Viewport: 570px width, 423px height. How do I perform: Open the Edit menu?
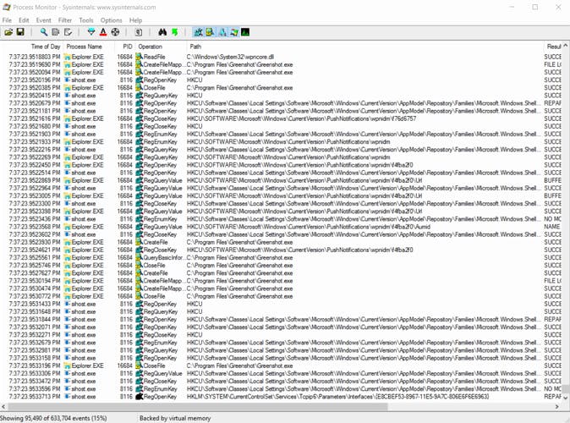[24, 20]
